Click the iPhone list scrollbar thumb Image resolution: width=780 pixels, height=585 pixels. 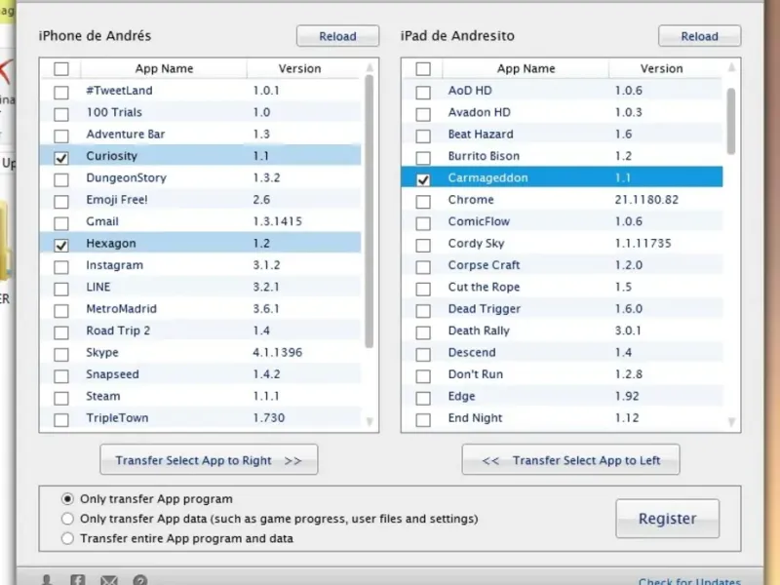pos(370,212)
